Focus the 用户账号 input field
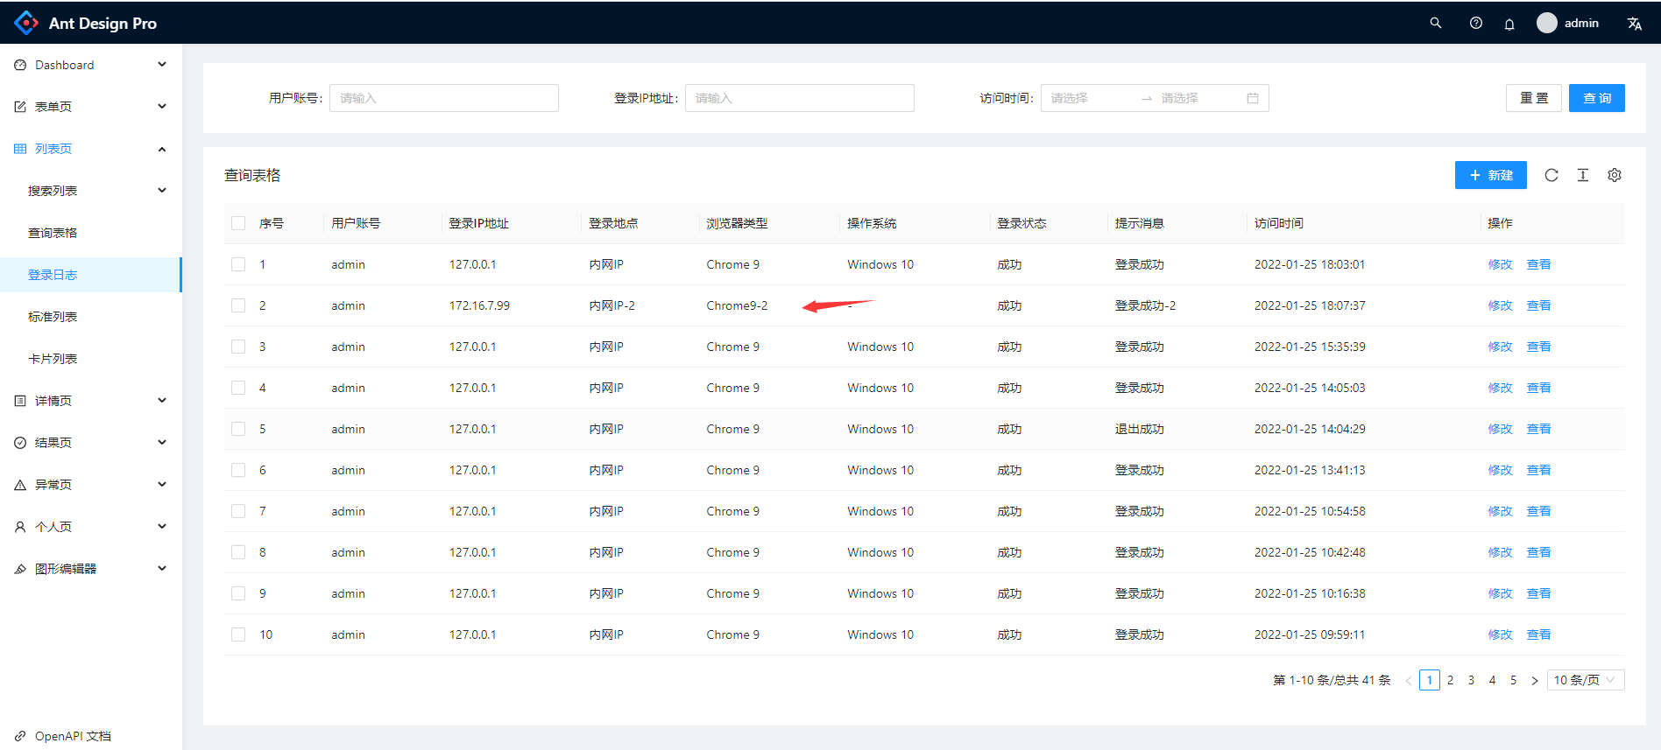The image size is (1661, 750). coord(444,98)
